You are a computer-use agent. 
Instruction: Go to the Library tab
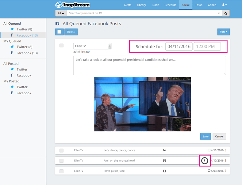click(141, 5)
